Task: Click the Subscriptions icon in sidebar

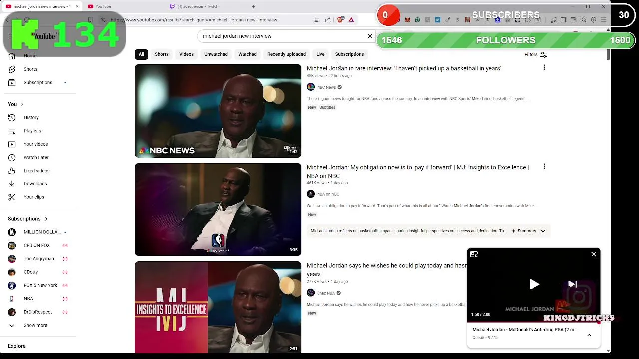Action: tap(12, 82)
